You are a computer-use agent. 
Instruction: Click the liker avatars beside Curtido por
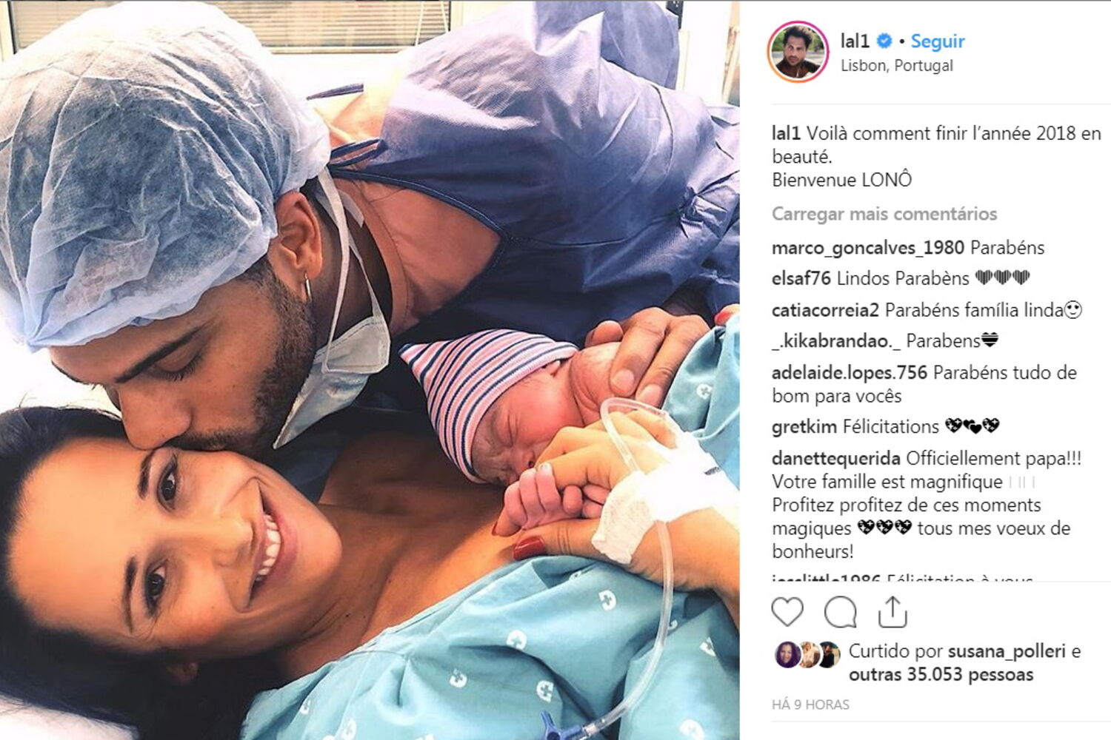(808, 655)
